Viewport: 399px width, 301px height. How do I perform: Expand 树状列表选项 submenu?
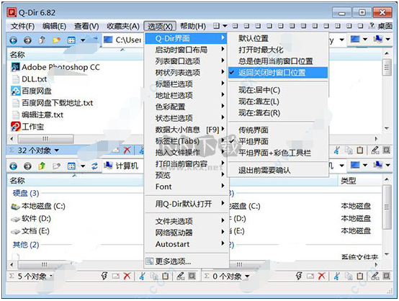pyautogui.click(x=187, y=73)
